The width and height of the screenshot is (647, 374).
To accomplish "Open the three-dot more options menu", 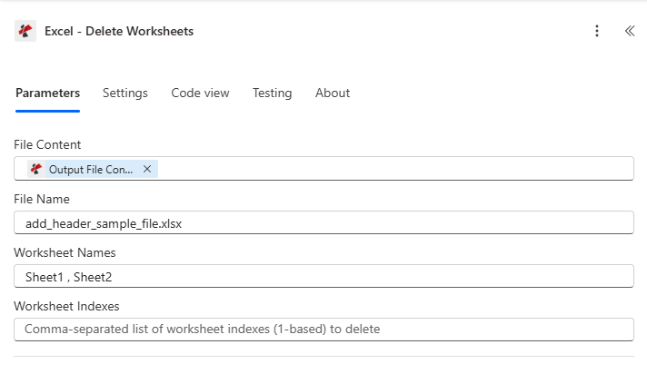I will tap(597, 31).
